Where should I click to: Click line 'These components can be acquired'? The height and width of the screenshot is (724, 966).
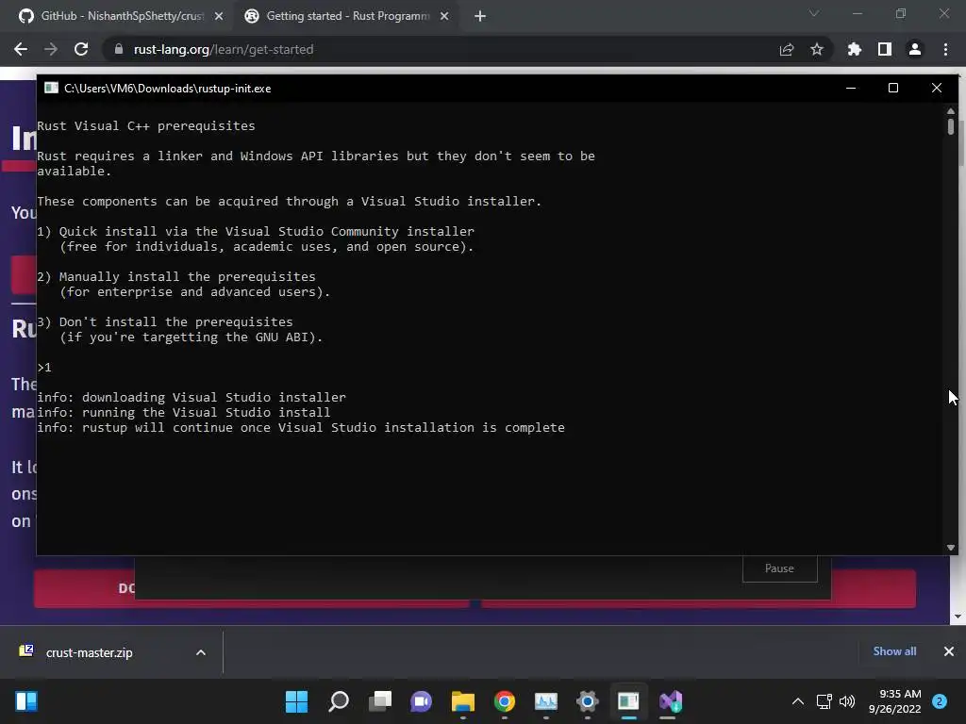pos(289,202)
